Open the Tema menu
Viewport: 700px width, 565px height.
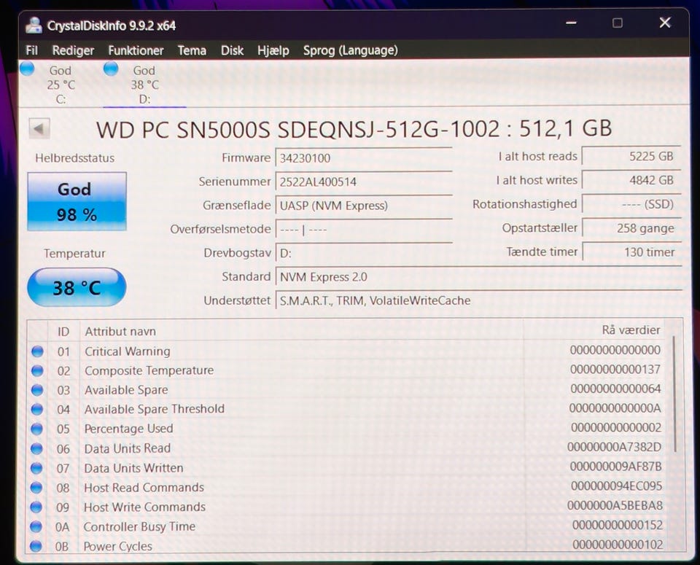192,50
